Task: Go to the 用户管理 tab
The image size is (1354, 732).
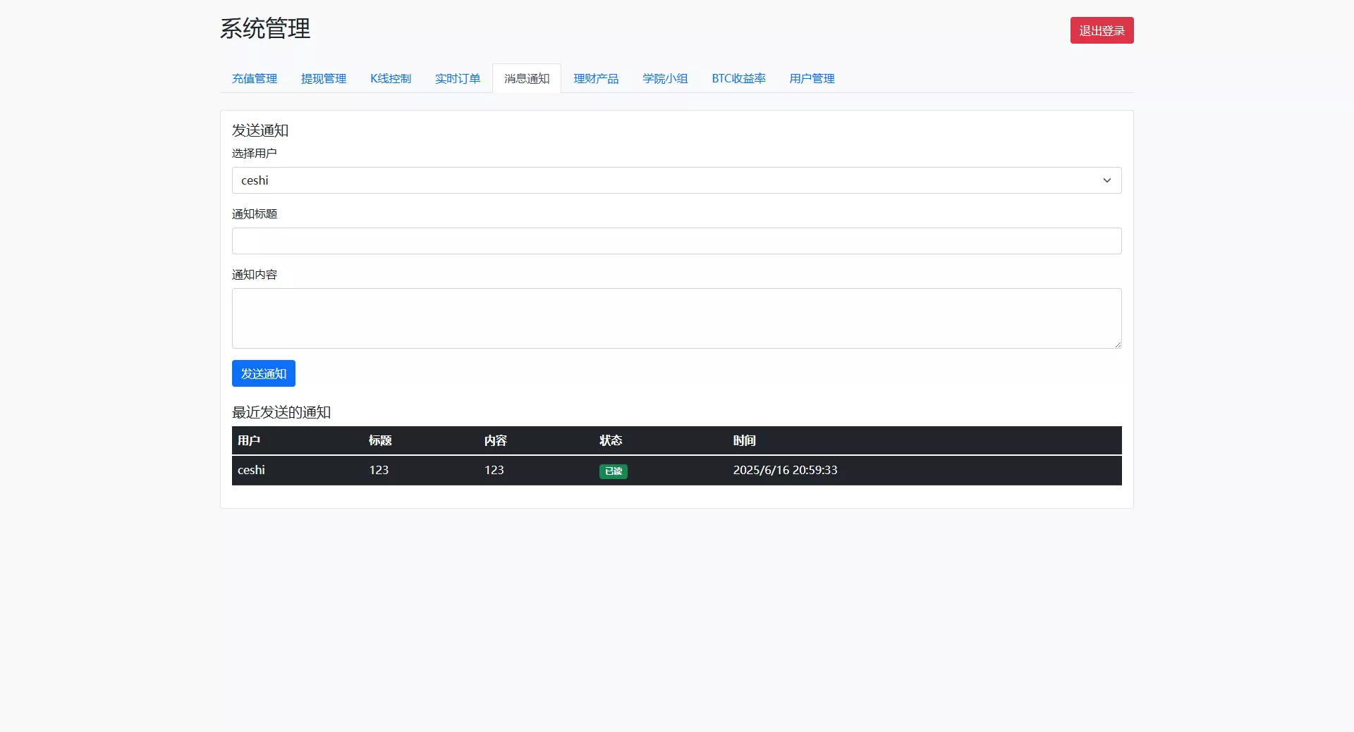Action: click(812, 78)
